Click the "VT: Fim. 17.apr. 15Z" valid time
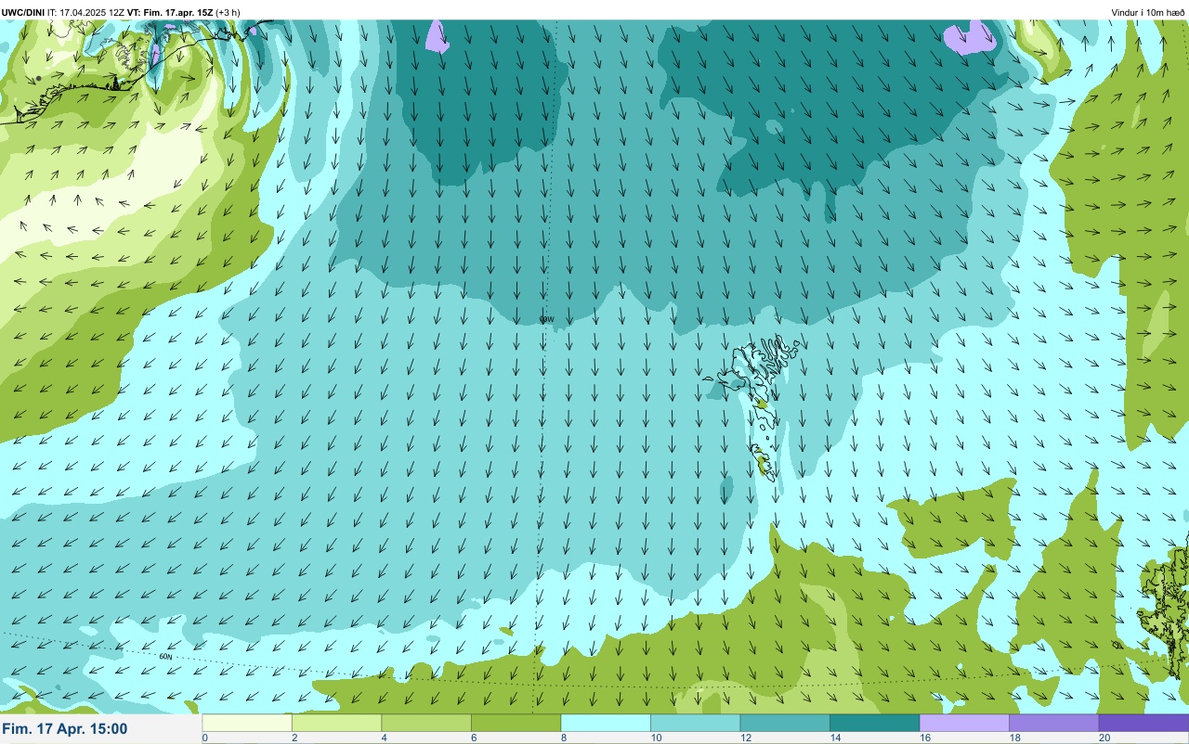The height and width of the screenshot is (744, 1189). point(170,12)
